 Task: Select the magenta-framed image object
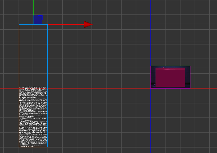pyautogui.click(x=170, y=77)
